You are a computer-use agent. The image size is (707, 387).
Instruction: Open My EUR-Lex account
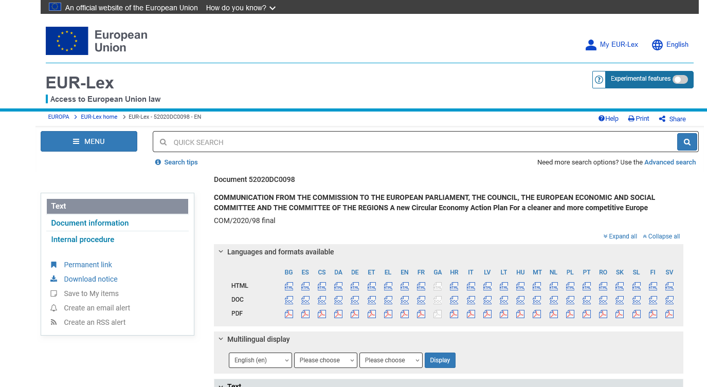(x=612, y=45)
